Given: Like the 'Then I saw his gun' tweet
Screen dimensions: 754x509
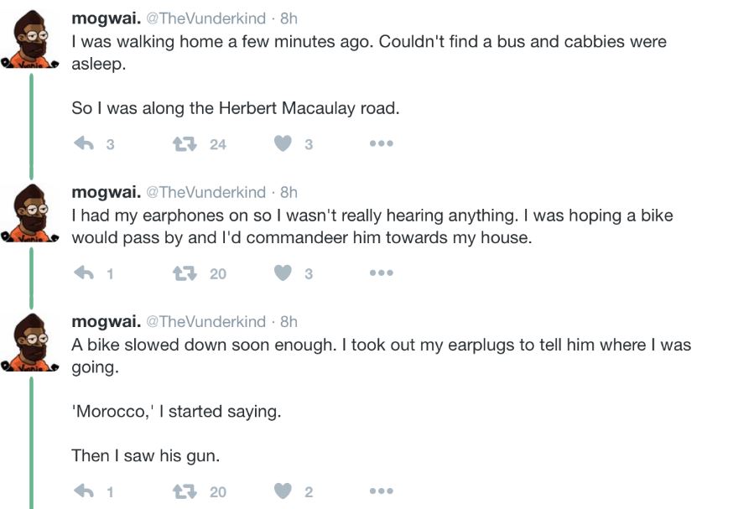Looking at the screenshot, I should 283,492.
